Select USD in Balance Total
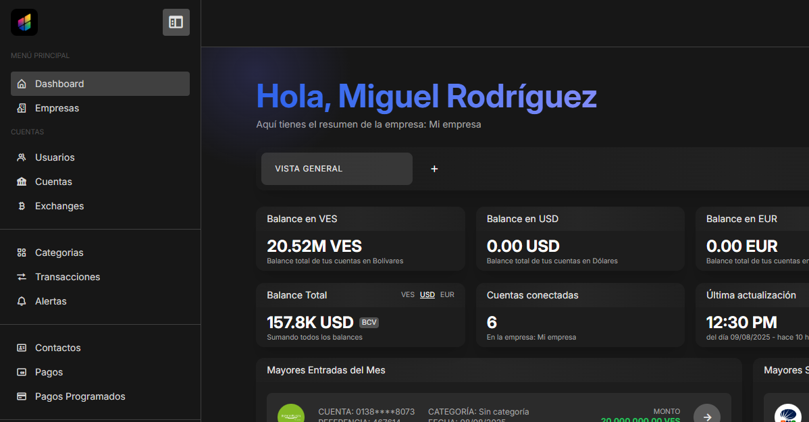The image size is (809, 422). click(427, 295)
